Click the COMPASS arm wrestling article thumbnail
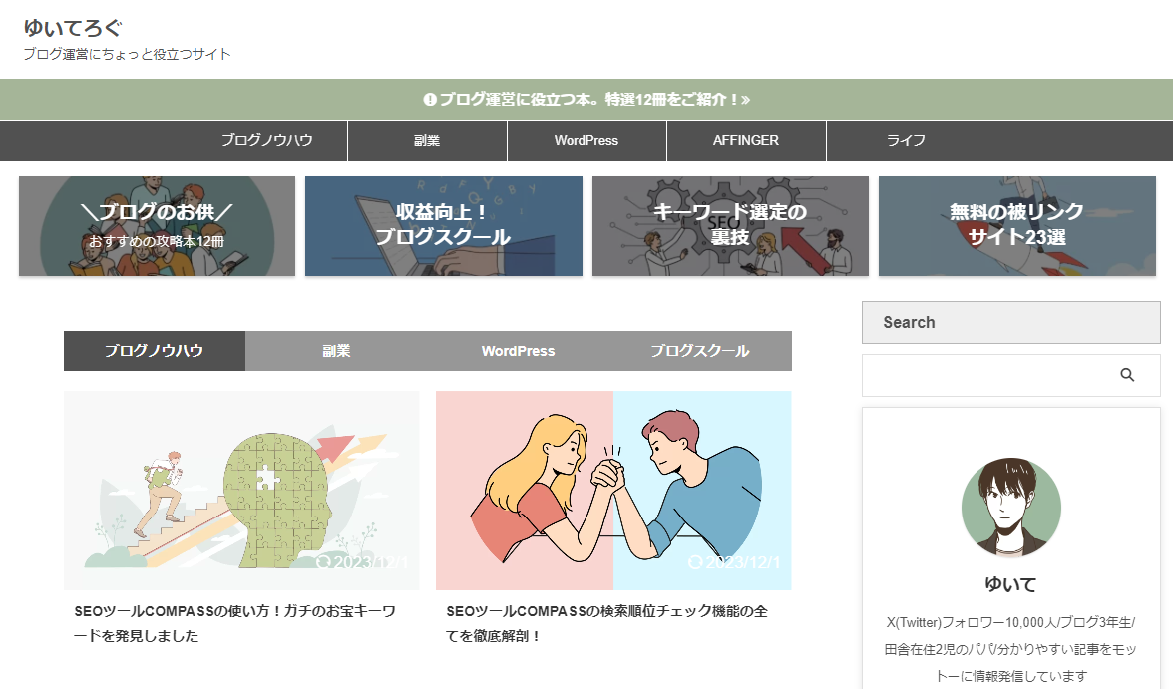 coord(611,490)
